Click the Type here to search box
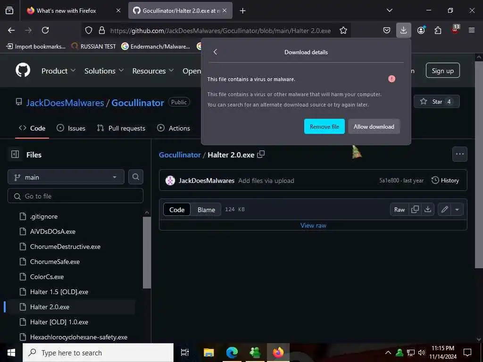483x362 pixels. click(98, 353)
